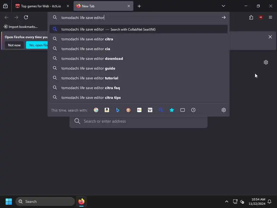Screen dimensions: 277x208
Task: Choose suggestion ending in "download"
Action: pos(138,58)
